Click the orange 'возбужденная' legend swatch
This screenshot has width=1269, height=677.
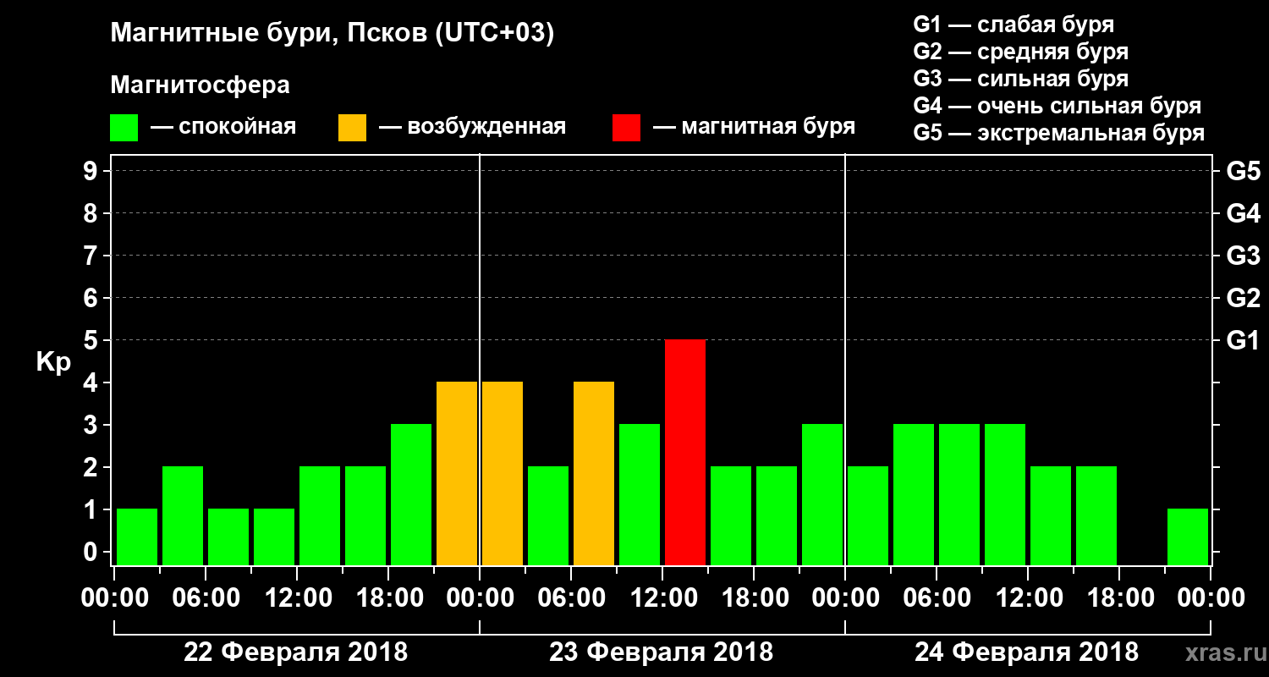pyautogui.click(x=352, y=128)
